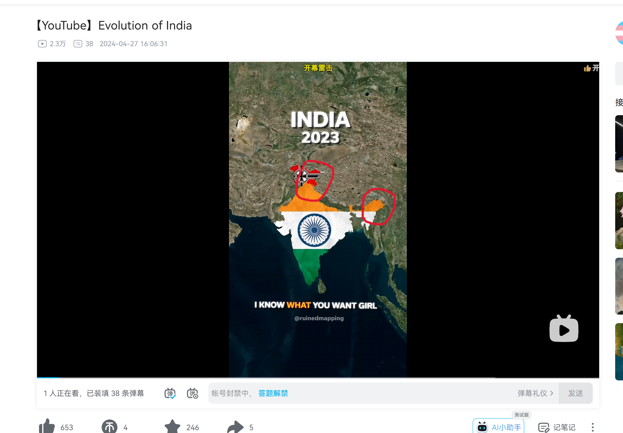The image size is (623, 433).
Task: Click the 答题解禁 link
Action: click(x=273, y=393)
